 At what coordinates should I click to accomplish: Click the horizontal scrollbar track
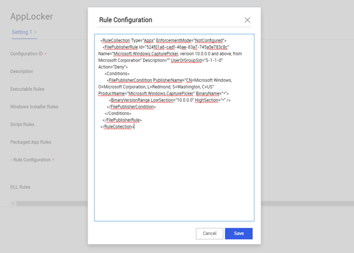pyautogui.click(x=52, y=203)
